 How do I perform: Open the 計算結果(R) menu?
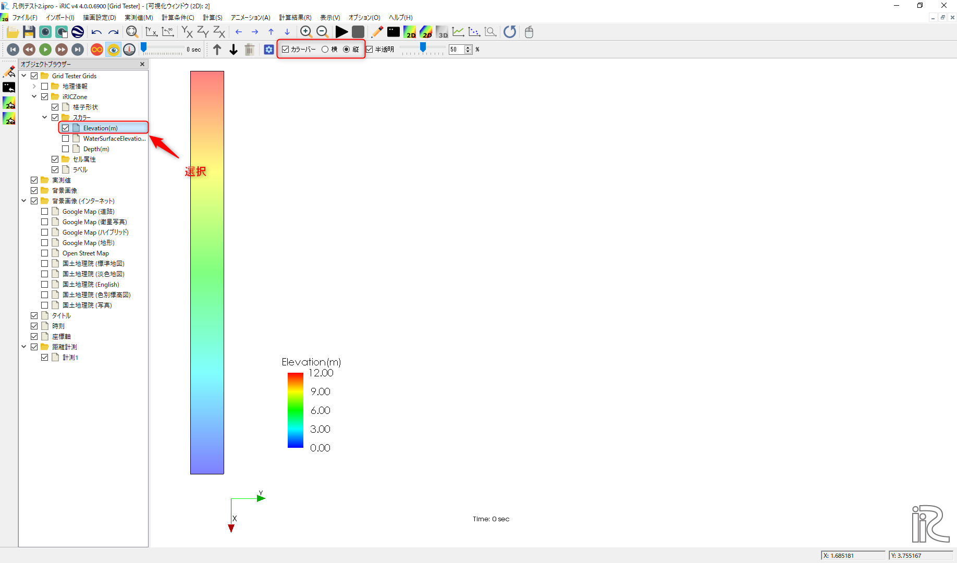(295, 18)
